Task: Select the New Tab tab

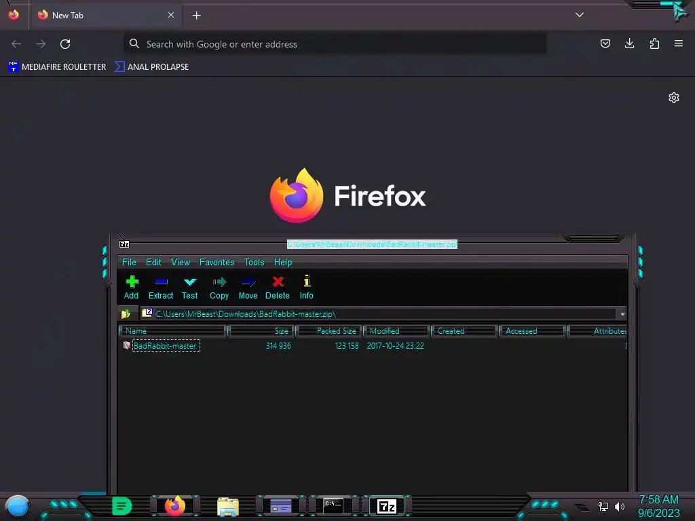Action: click(105, 15)
